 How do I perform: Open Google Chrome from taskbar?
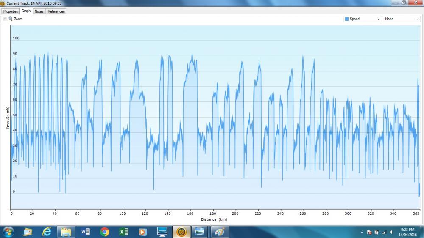point(104,232)
